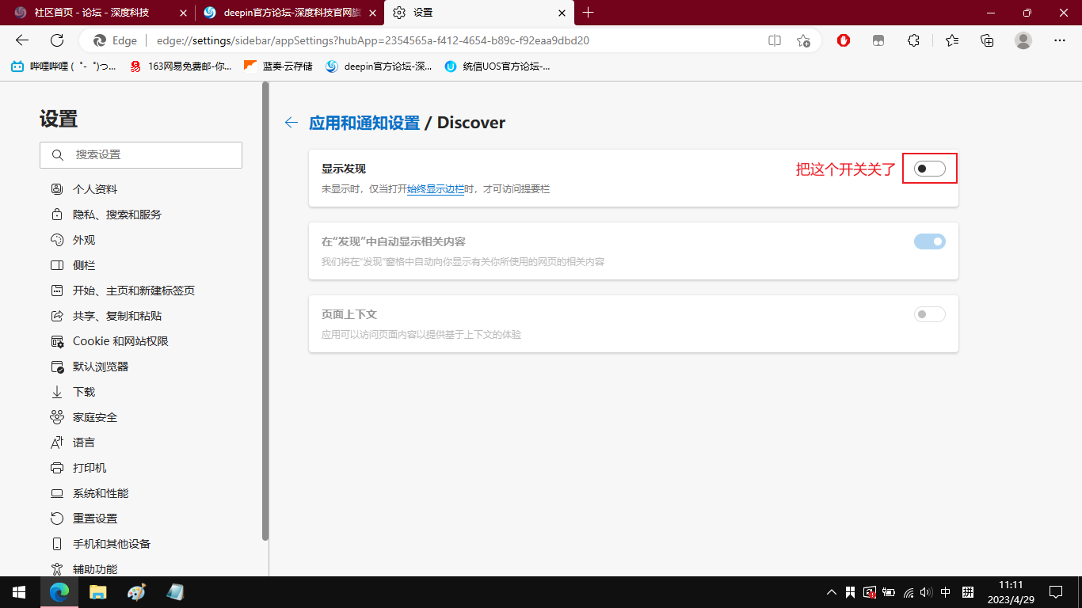Open the Collections icon in toolbar

pos(986,40)
